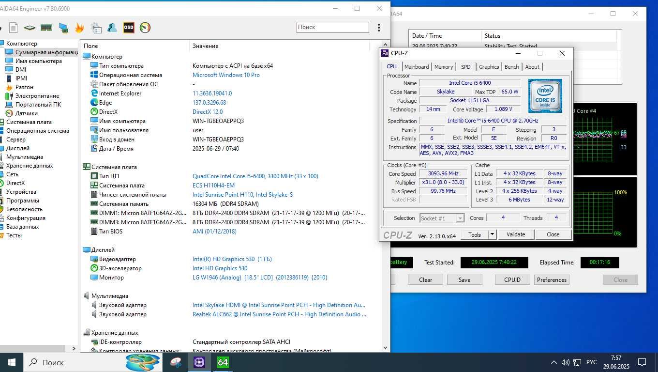The image size is (658, 372).
Task: Click Save in the stability test window
Action: pyautogui.click(x=464, y=279)
